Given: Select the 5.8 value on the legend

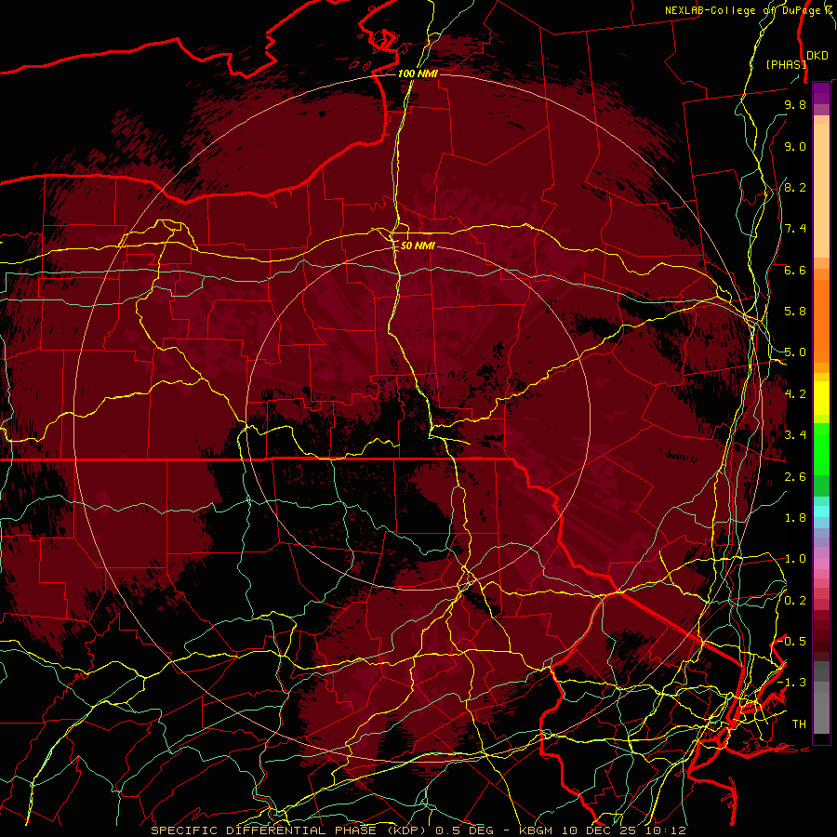Looking at the screenshot, I should 795,312.
